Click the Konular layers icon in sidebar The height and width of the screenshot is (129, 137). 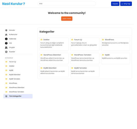pyautogui.click(x=6, y=30)
